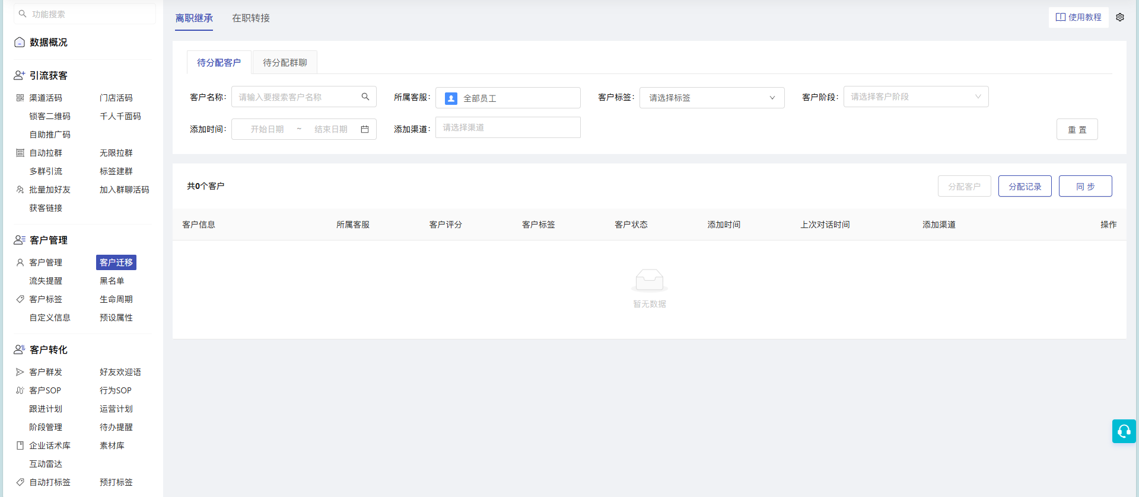This screenshot has width=1139, height=497.
Task: Open 流失提醒 in the sidebar
Action: click(x=46, y=281)
